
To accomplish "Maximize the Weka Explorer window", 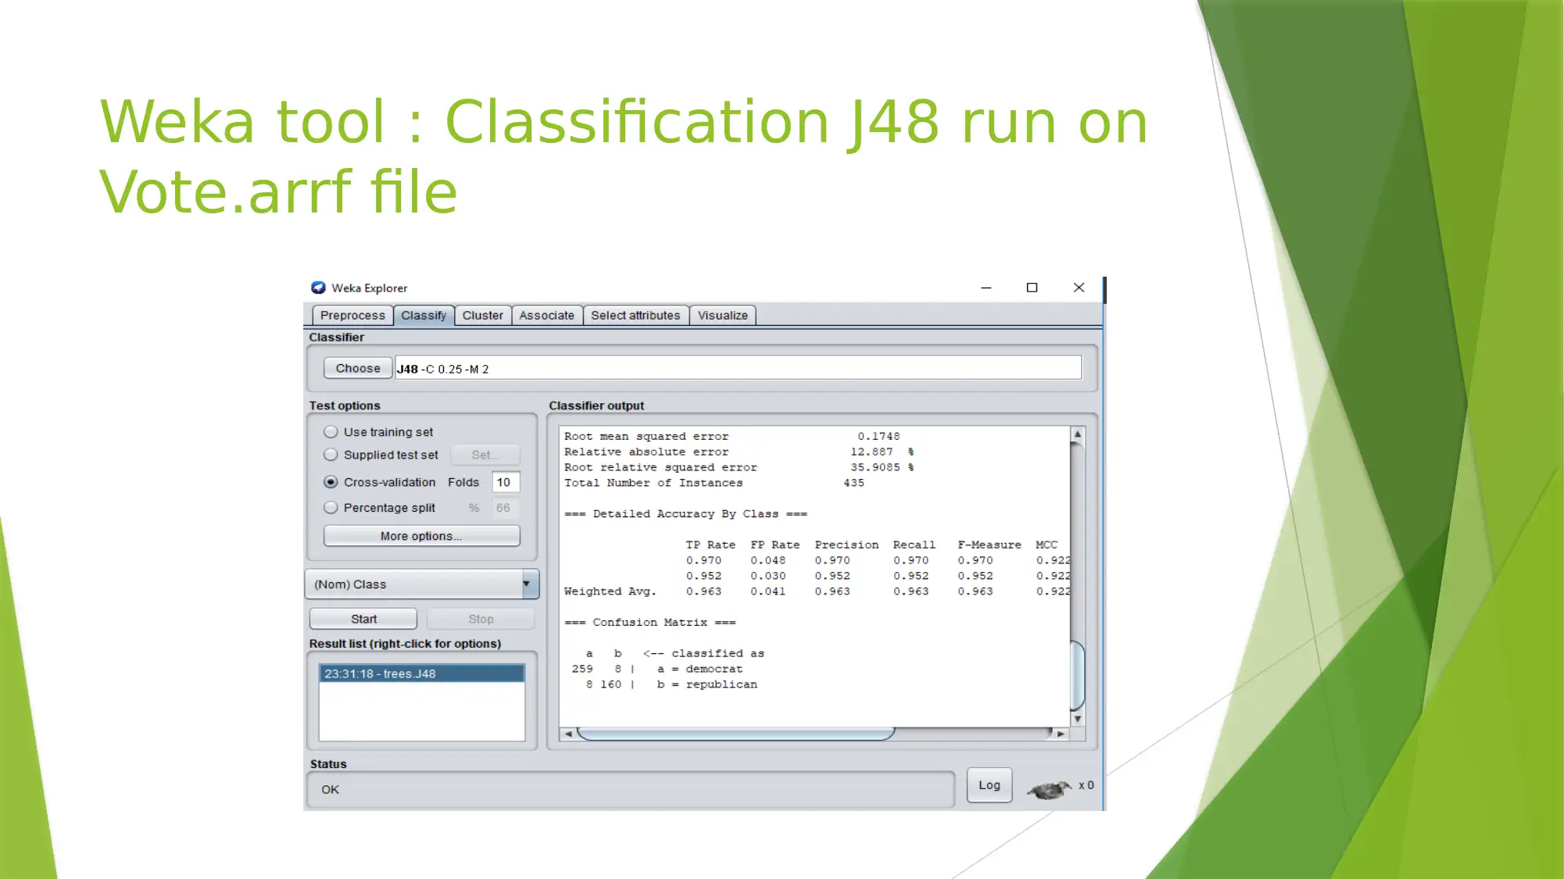I will [1032, 288].
